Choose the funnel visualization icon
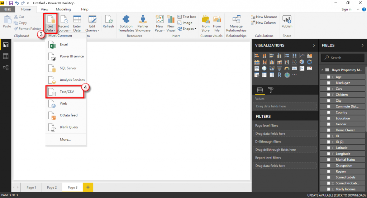Screen dimensions: 367x198 [279, 68]
